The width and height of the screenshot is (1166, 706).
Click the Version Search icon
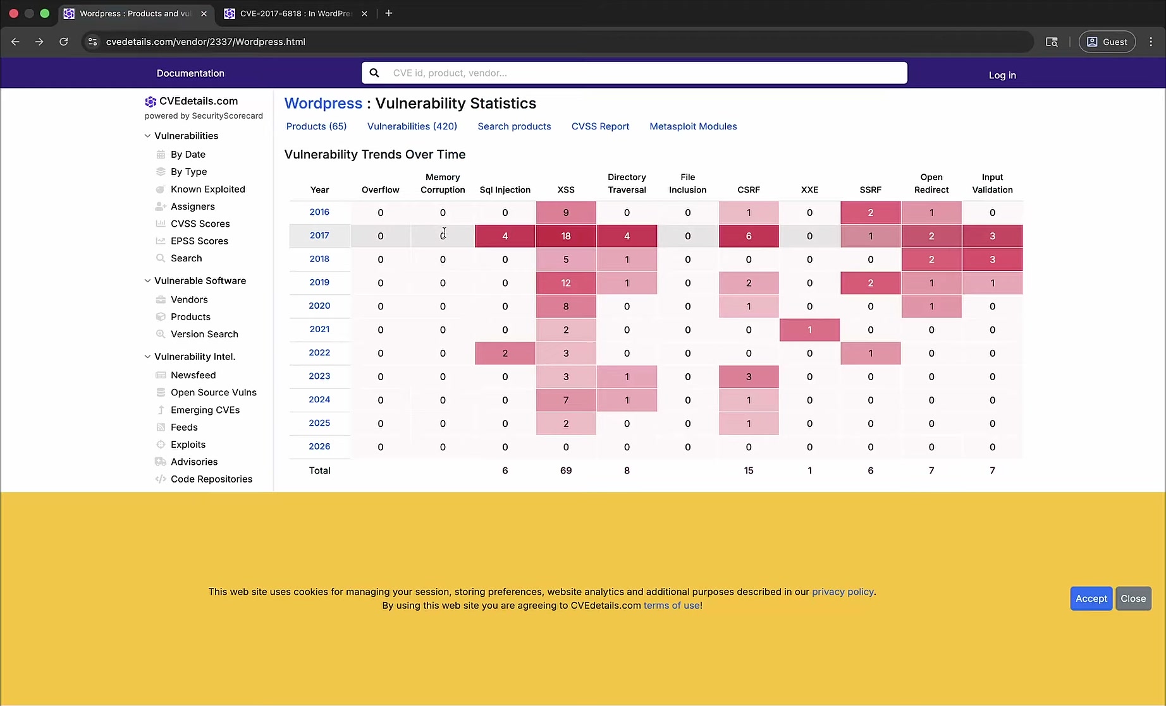click(x=161, y=334)
